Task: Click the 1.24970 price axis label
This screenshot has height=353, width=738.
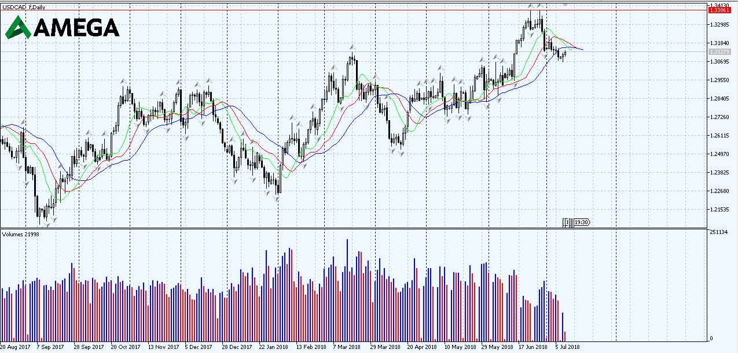Action: point(719,154)
